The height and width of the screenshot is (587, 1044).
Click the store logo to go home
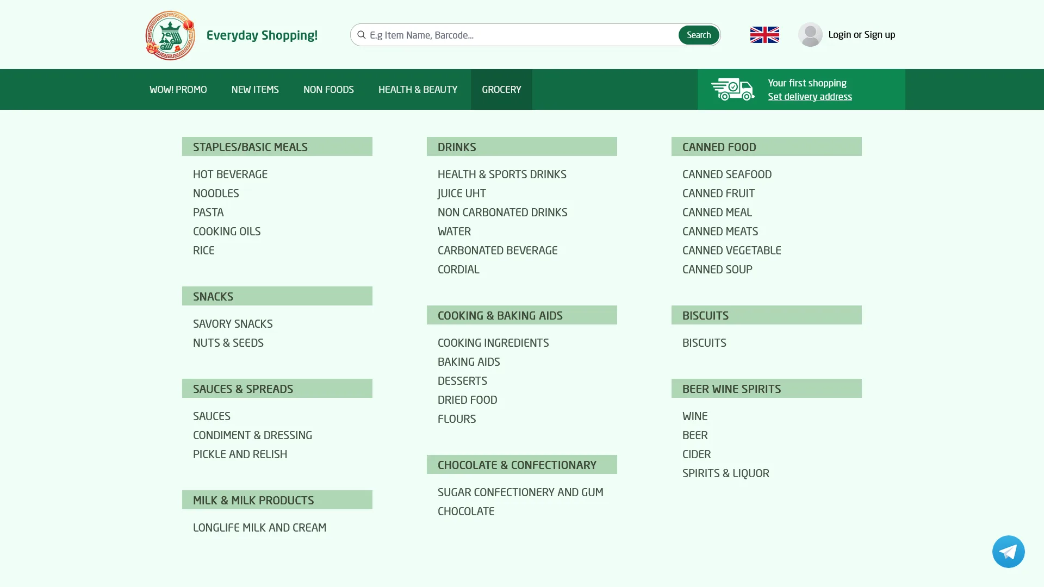[170, 35]
